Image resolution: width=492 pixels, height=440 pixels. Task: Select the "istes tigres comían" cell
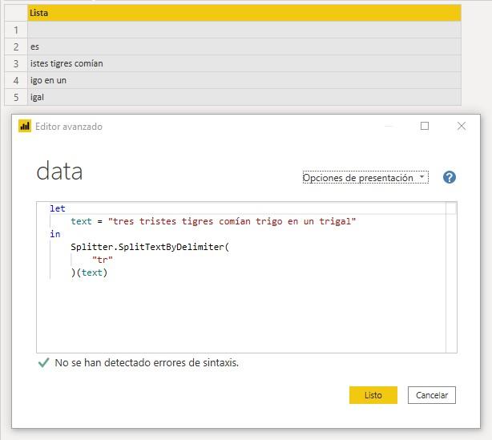244,63
